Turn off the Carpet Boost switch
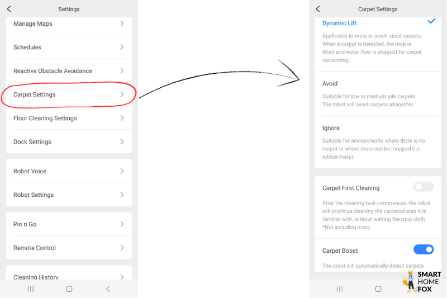The height and width of the screenshot is (298, 447). (x=424, y=249)
